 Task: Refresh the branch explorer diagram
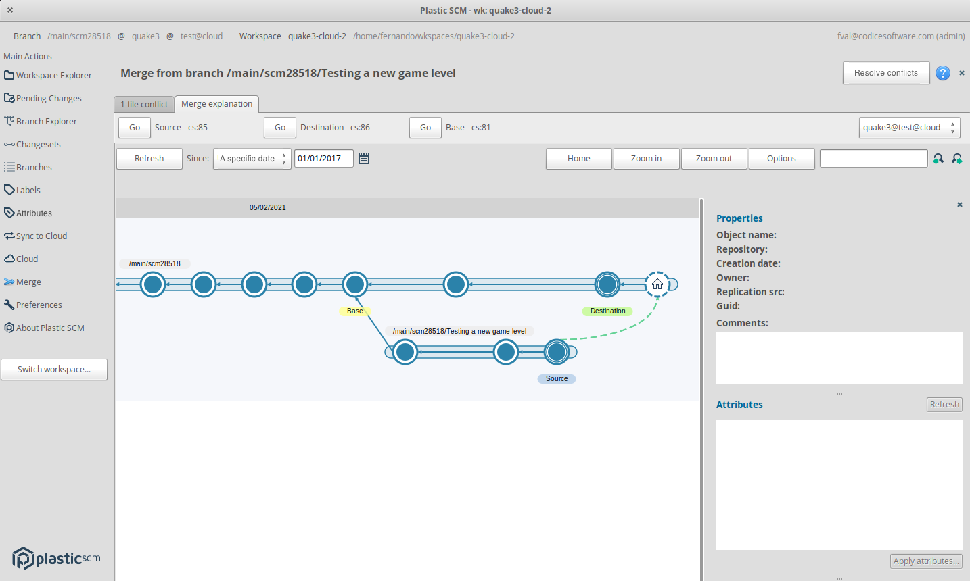coord(149,159)
